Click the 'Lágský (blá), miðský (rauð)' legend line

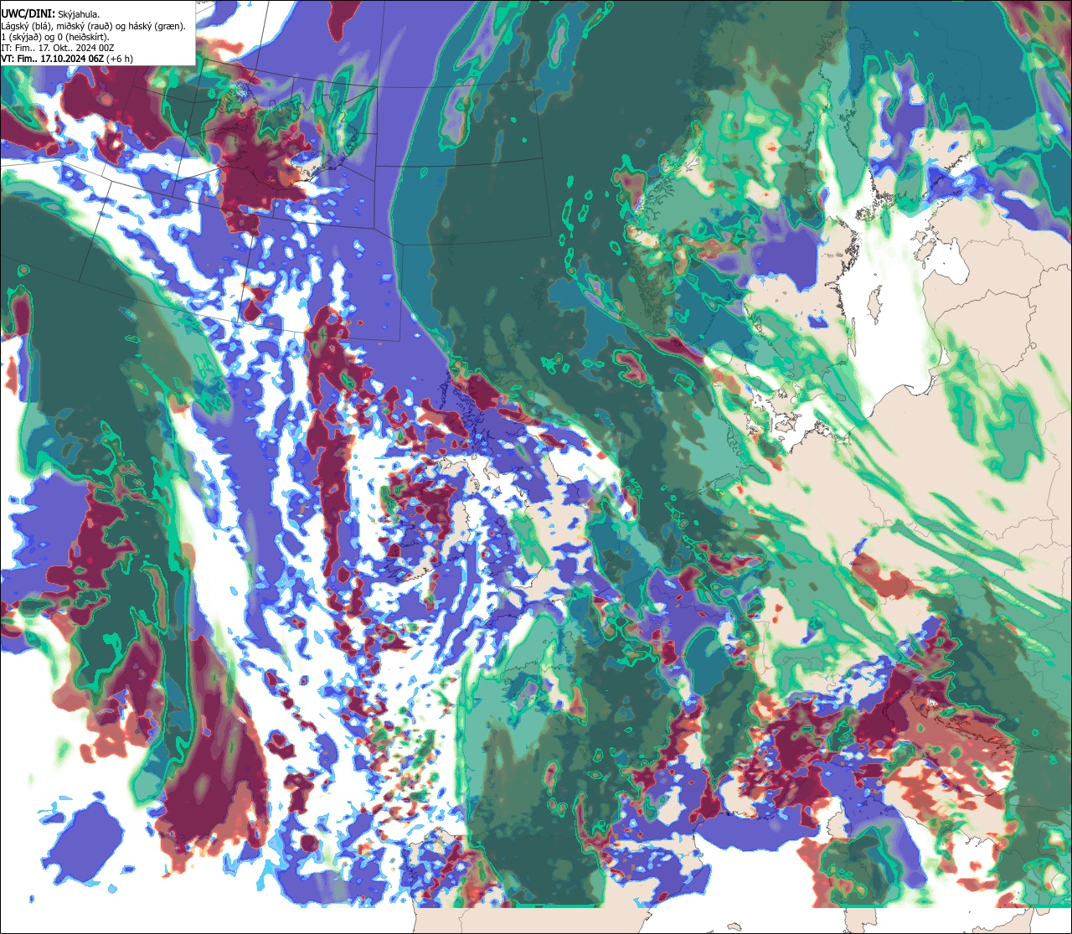pos(94,26)
